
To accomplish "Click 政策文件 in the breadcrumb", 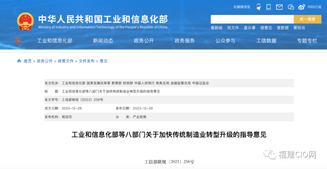I will coord(66,61).
